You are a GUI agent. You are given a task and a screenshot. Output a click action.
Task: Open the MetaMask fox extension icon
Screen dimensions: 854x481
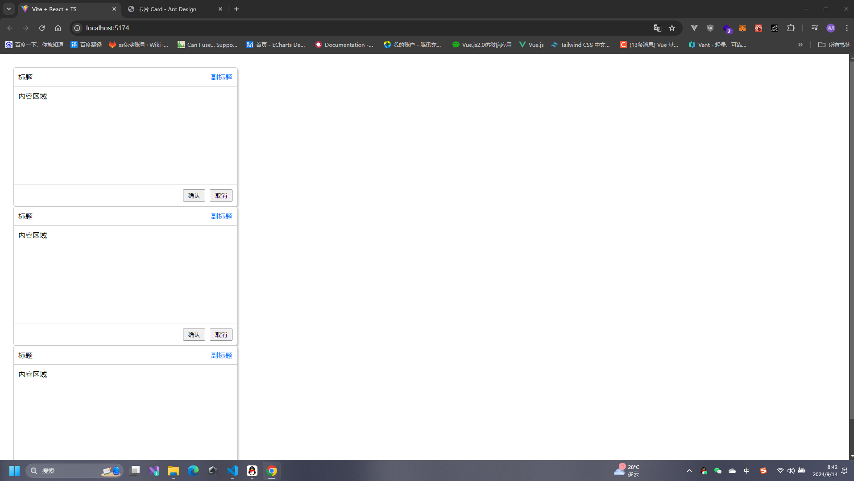[x=742, y=28]
